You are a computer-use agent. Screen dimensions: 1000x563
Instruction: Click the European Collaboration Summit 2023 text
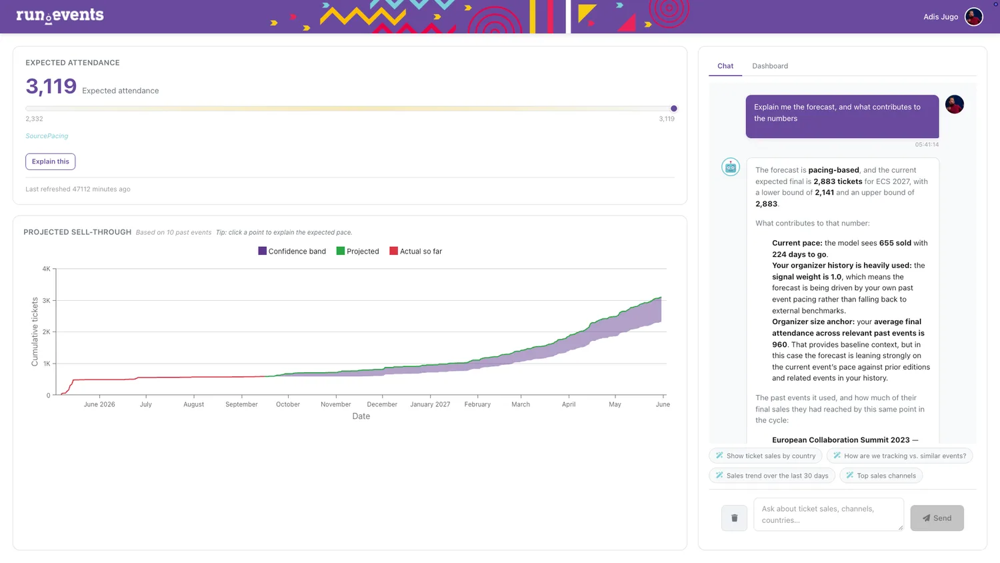click(841, 440)
